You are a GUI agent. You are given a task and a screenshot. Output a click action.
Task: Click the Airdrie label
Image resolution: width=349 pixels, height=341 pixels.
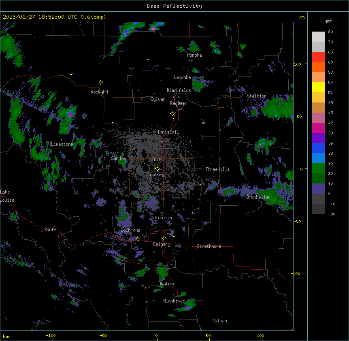pyautogui.click(x=164, y=217)
